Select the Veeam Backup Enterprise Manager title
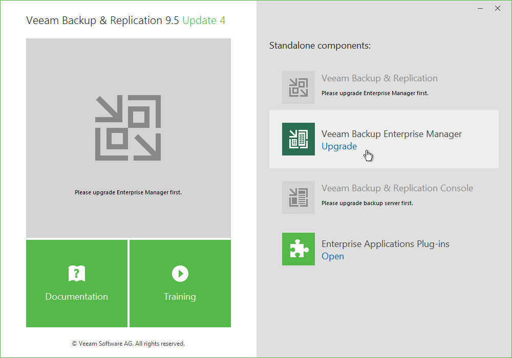The width and height of the screenshot is (512, 358). 392,134
